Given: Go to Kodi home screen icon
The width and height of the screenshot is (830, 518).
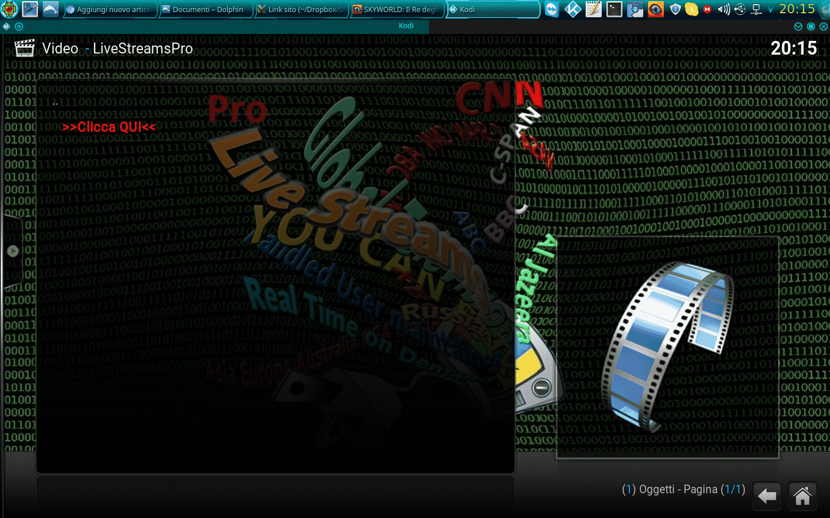Looking at the screenshot, I should pyautogui.click(x=802, y=496).
